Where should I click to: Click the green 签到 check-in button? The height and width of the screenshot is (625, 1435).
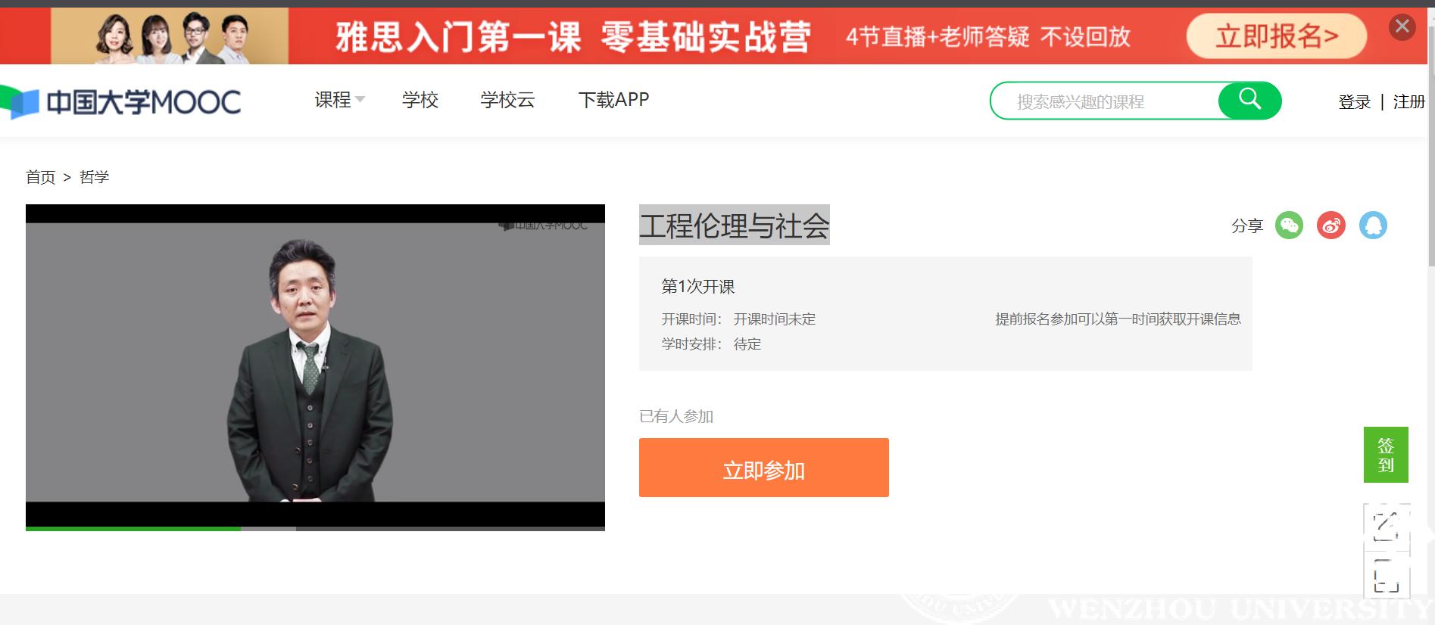(1385, 455)
